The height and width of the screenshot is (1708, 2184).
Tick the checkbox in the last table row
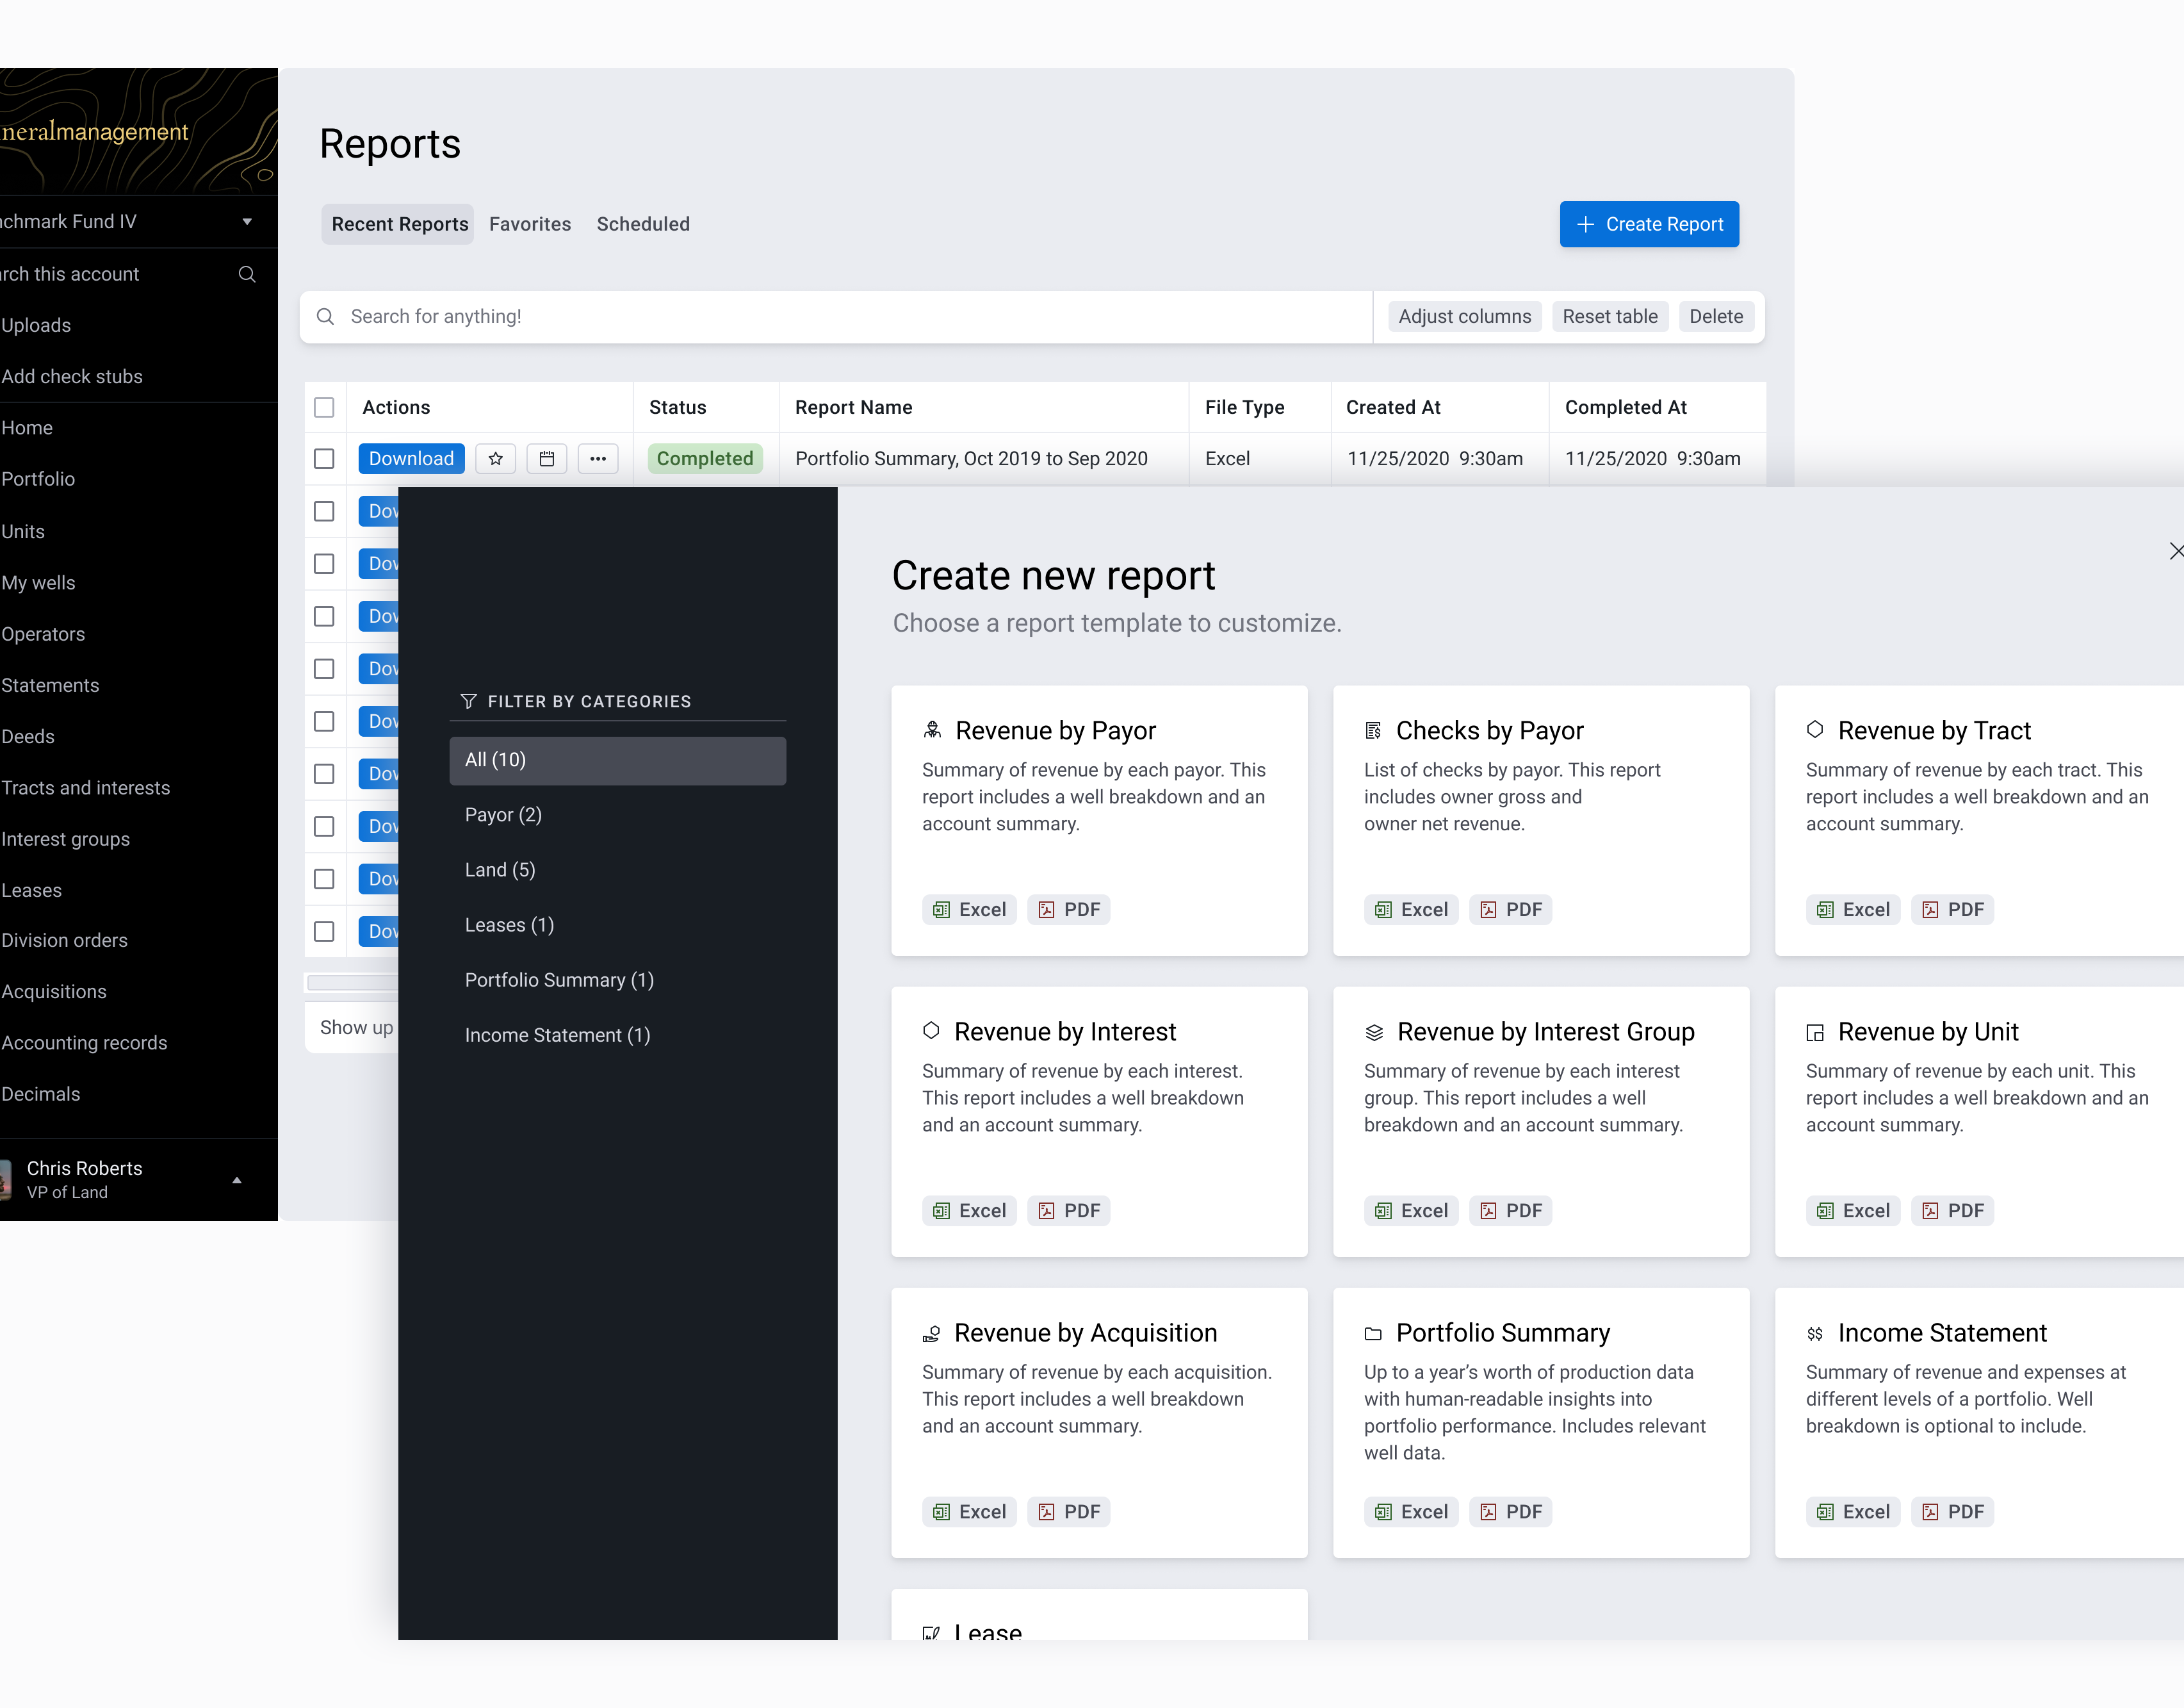324,932
